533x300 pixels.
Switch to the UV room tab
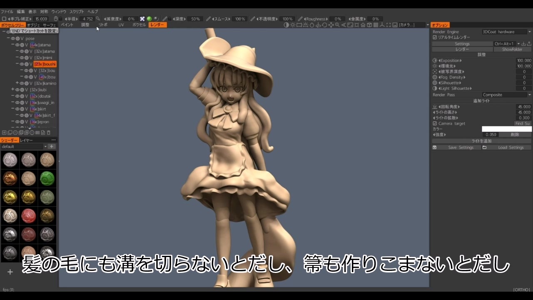click(121, 25)
